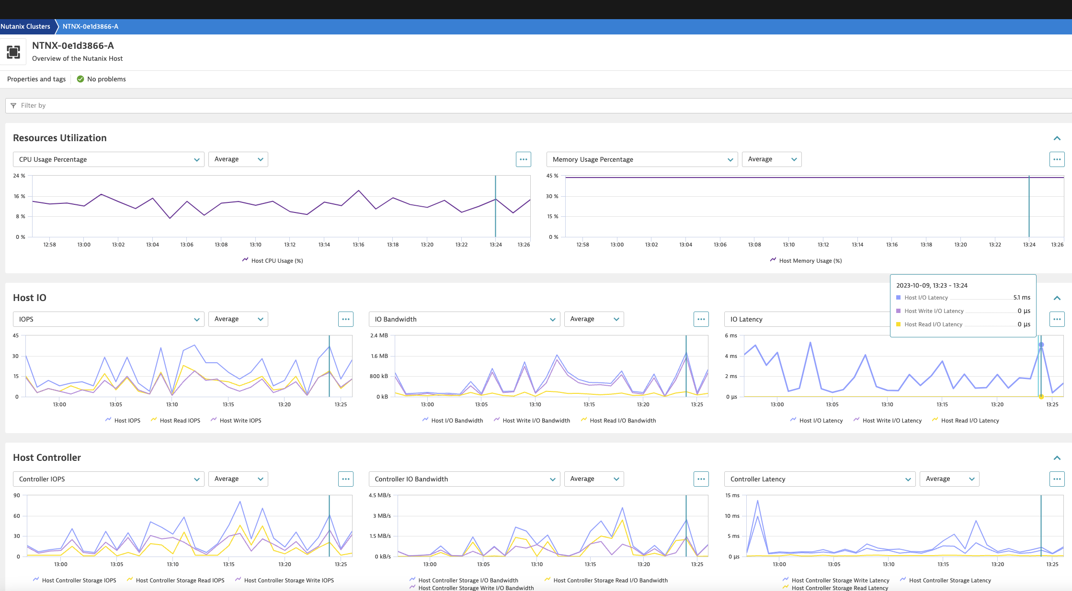Open Properties and tags
Viewport: 1072px width, 591px height.
tap(36, 79)
